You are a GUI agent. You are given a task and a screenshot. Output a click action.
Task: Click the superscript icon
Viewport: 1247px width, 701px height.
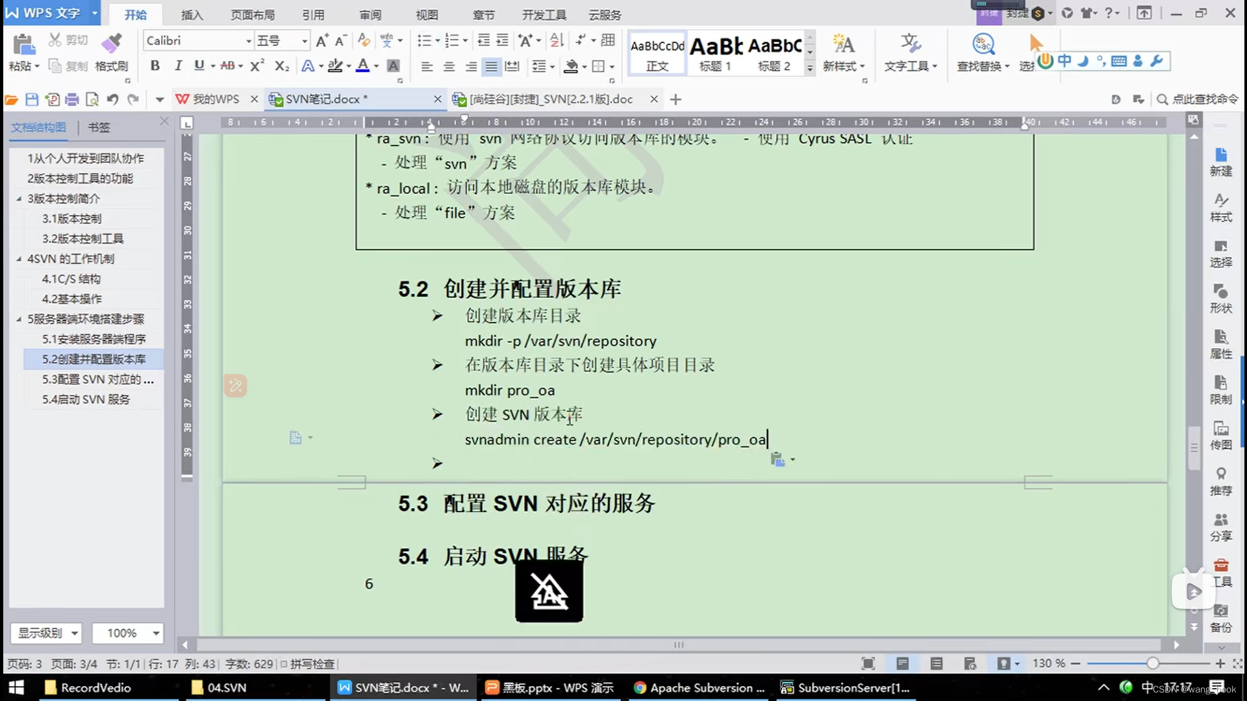(x=257, y=66)
